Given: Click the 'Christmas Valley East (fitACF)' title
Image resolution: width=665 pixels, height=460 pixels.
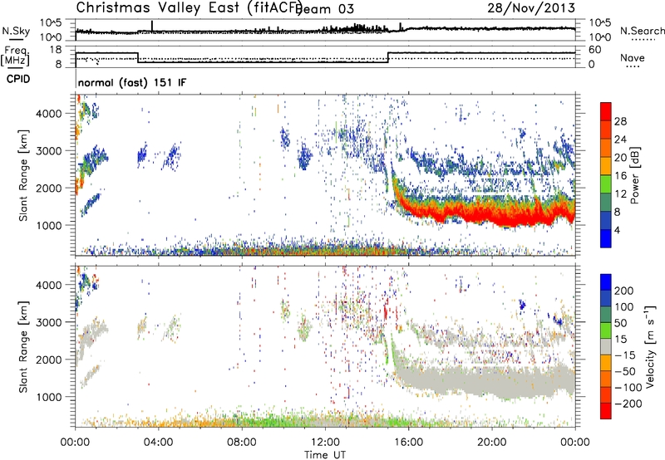Looking at the screenshot, I should (x=190, y=7).
